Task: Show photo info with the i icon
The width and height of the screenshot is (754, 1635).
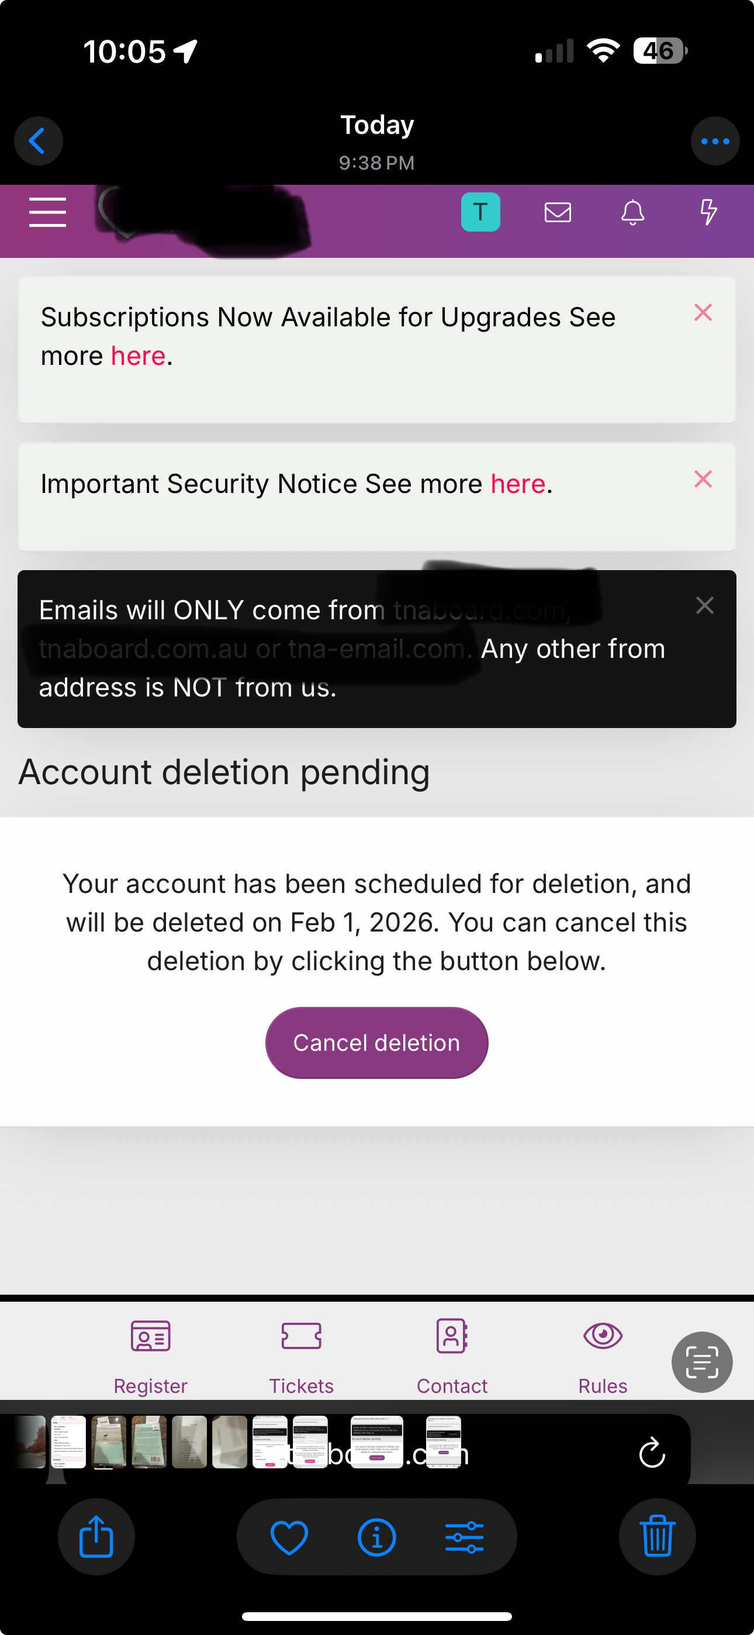Action: point(377,1537)
